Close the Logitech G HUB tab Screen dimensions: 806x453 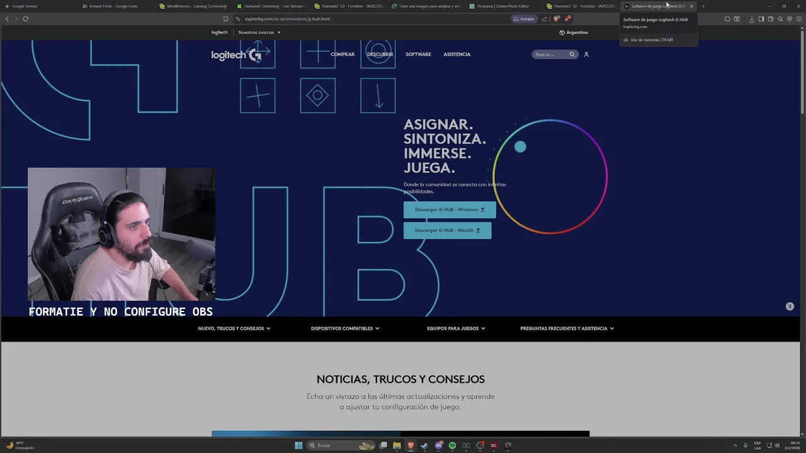click(691, 6)
